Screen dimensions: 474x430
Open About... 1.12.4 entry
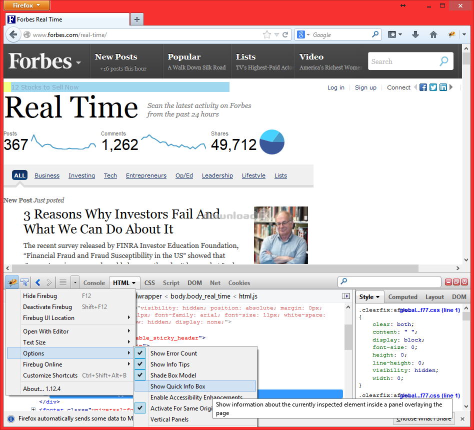[x=70, y=389]
